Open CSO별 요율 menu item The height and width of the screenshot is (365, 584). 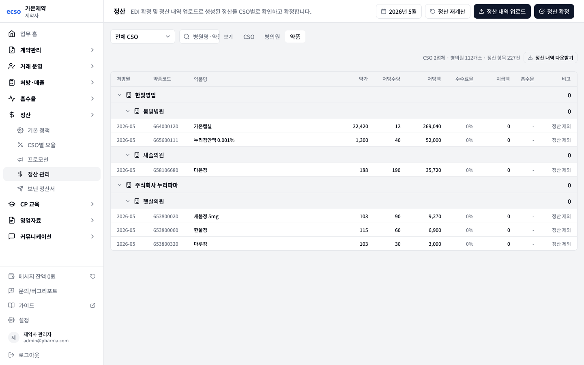pos(52,145)
